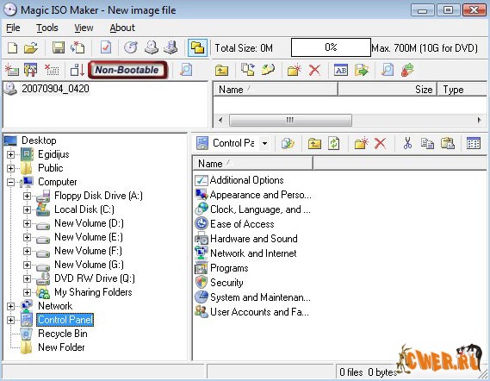Click the Add files icon in image pane
This screenshot has height=381, width=490.
(x=248, y=70)
